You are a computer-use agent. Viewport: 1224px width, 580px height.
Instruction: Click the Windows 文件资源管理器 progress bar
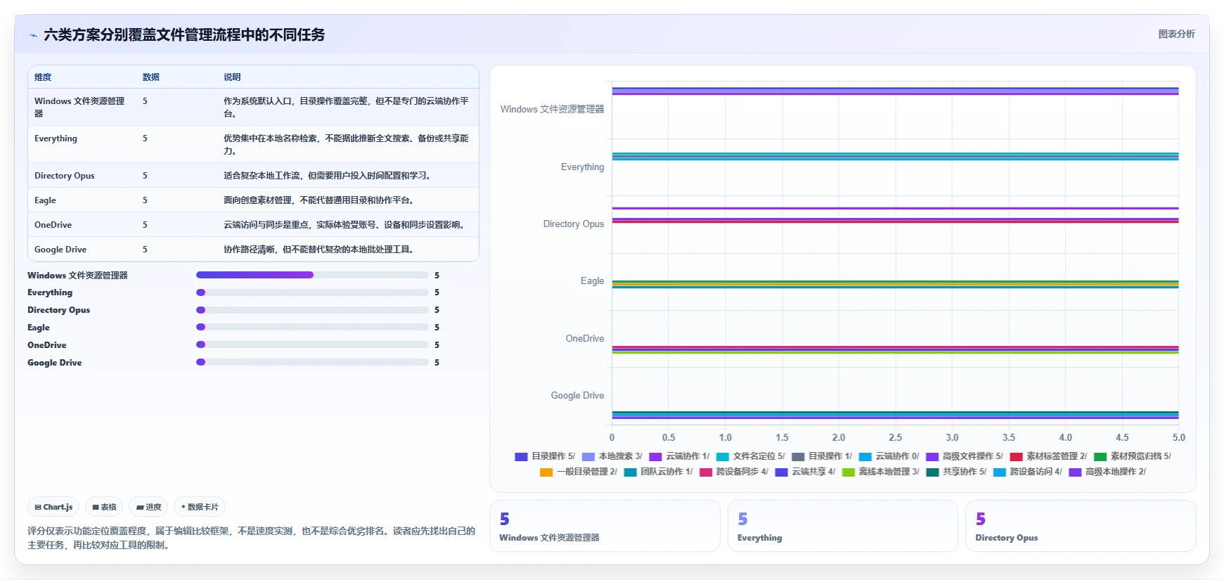(312, 275)
